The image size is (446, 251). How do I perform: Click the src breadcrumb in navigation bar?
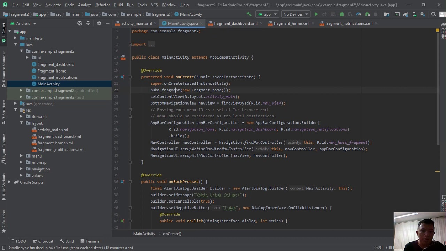tap(55, 14)
